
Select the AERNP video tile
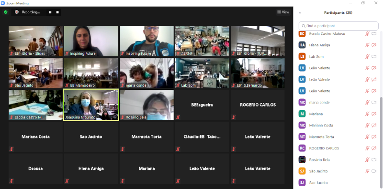coord(202,41)
